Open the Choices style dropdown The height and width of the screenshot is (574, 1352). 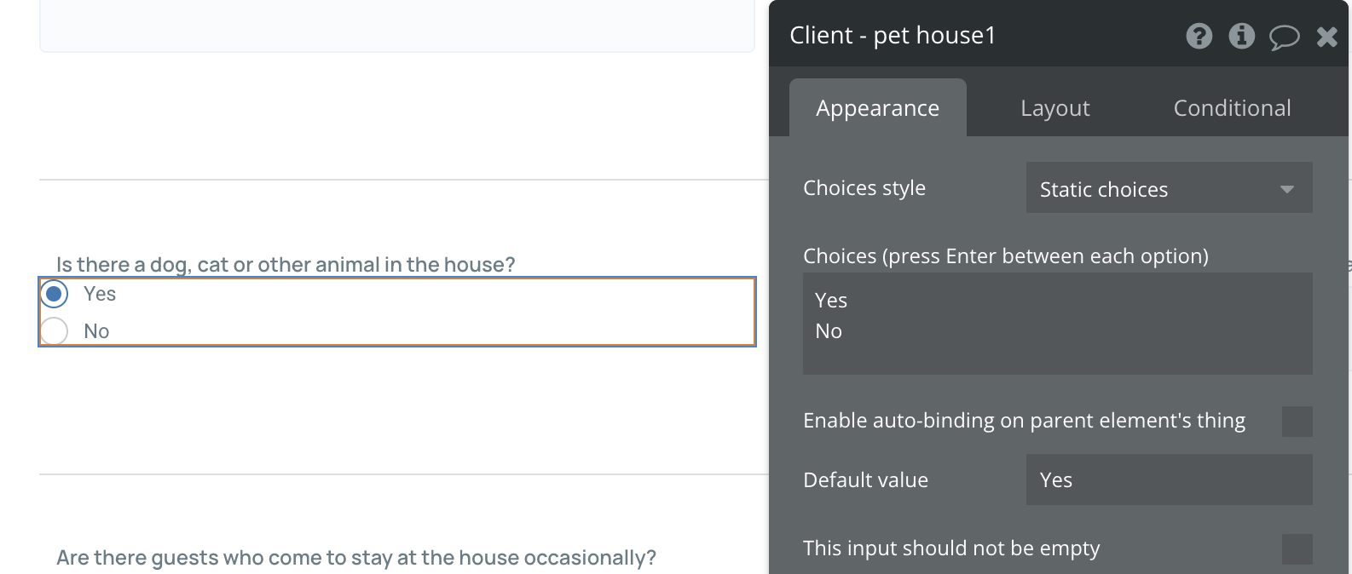[1168, 188]
